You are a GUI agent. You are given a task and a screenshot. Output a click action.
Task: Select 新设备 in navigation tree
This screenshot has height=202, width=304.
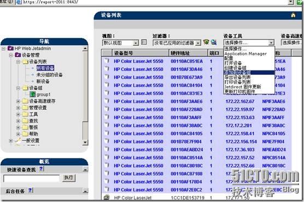pyautogui.click(x=43, y=81)
